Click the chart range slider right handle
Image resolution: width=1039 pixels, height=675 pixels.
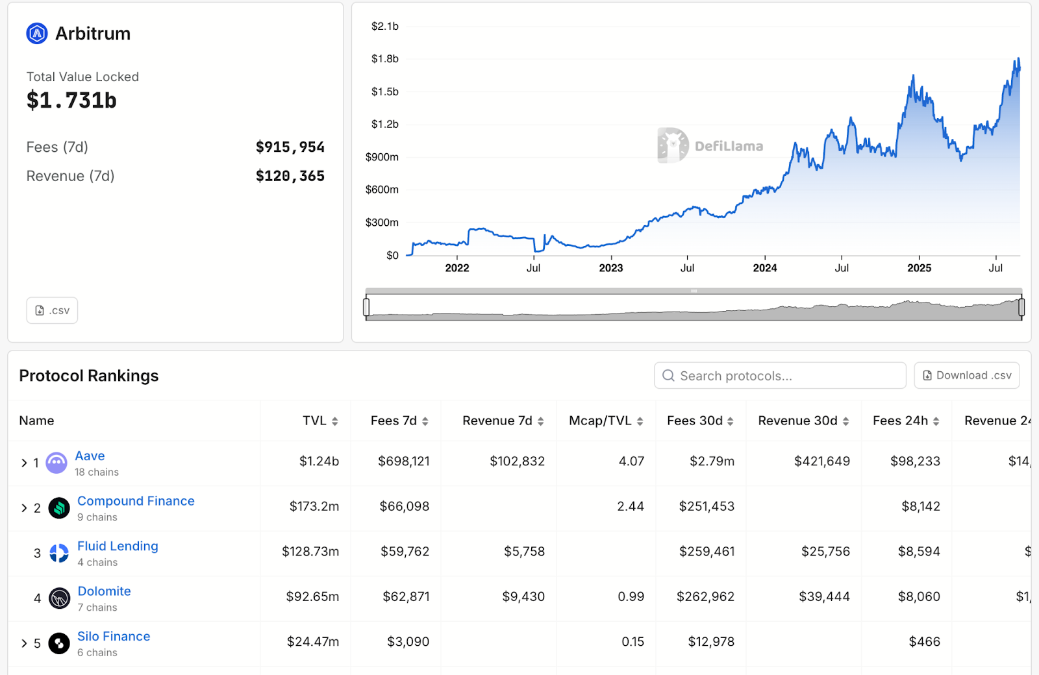point(1021,307)
